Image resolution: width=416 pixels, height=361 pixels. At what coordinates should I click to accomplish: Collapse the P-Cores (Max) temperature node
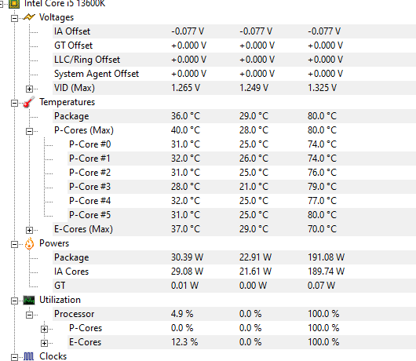pyautogui.click(x=29, y=131)
